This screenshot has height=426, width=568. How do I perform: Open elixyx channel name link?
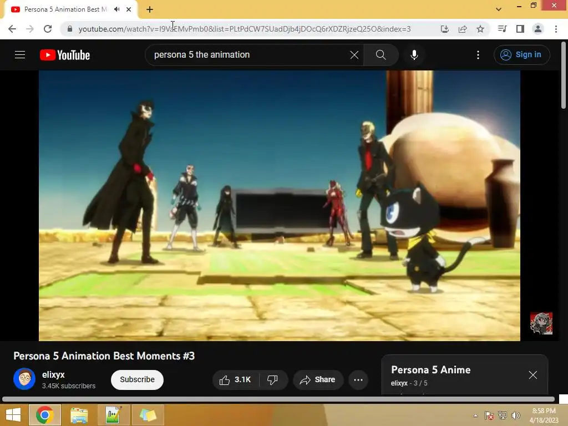[x=53, y=374]
